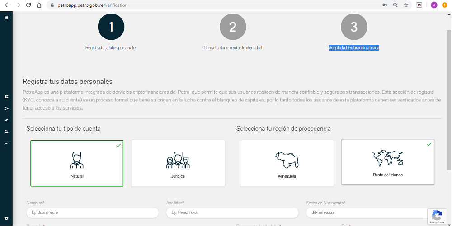The image size is (452, 226).
Task: Open the dashboard icon in sidebar
Action: (6, 97)
